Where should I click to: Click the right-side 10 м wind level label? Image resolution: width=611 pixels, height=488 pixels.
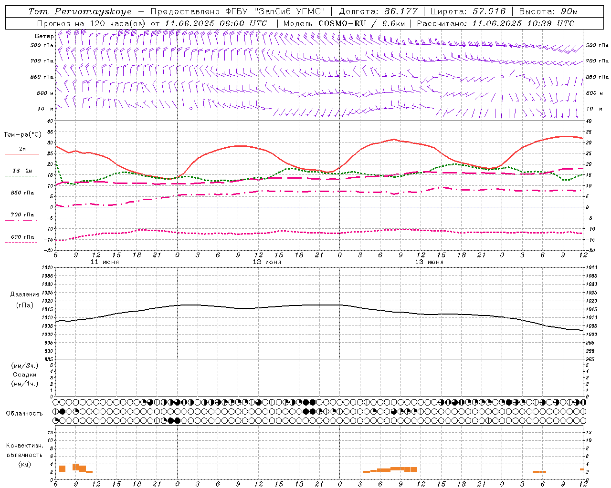594,109
